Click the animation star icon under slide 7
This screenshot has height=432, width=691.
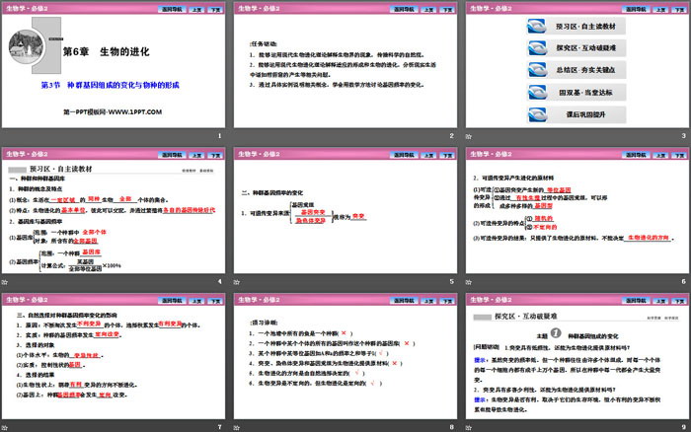[x=4, y=427]
